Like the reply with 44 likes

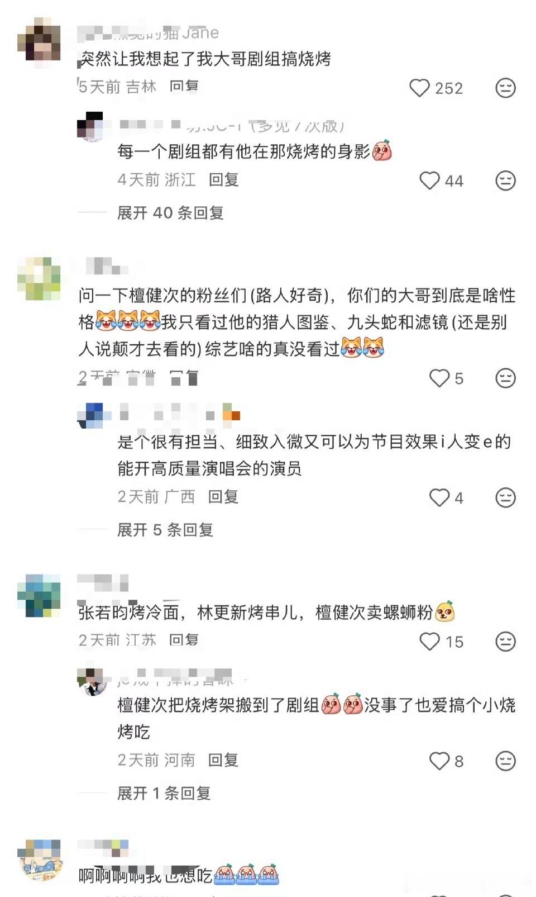click(x=429, y=181)
